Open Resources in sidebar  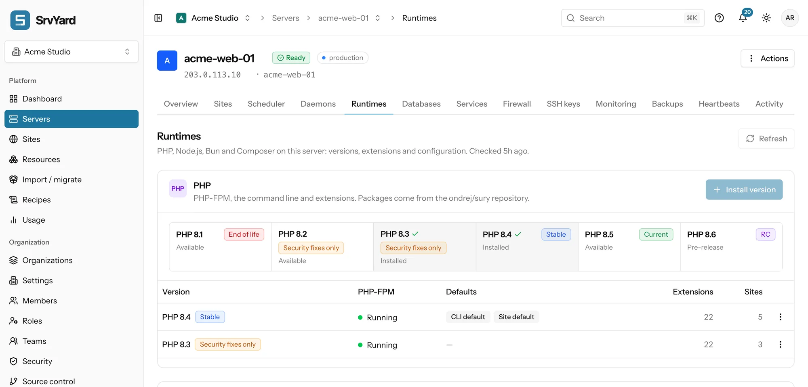coord(72,159)
